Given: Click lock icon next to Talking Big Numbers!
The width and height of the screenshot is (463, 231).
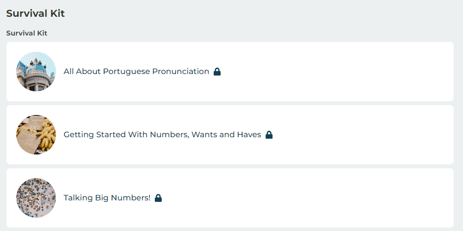Looking at the screenshot, I should tap(158, 198).
